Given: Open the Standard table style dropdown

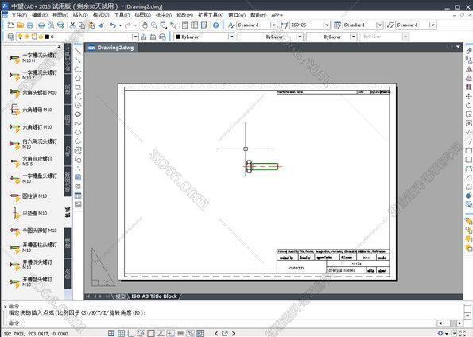Looking at the screenshot, I should tap(380, 25).
